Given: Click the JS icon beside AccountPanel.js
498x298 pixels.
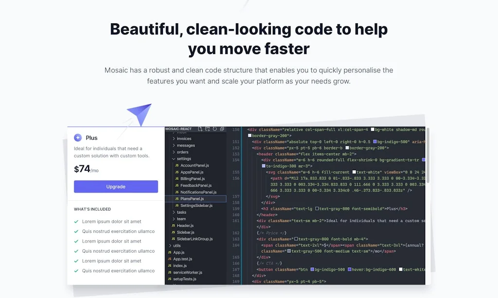Looking at the screenshot, I should pos(177,165).
